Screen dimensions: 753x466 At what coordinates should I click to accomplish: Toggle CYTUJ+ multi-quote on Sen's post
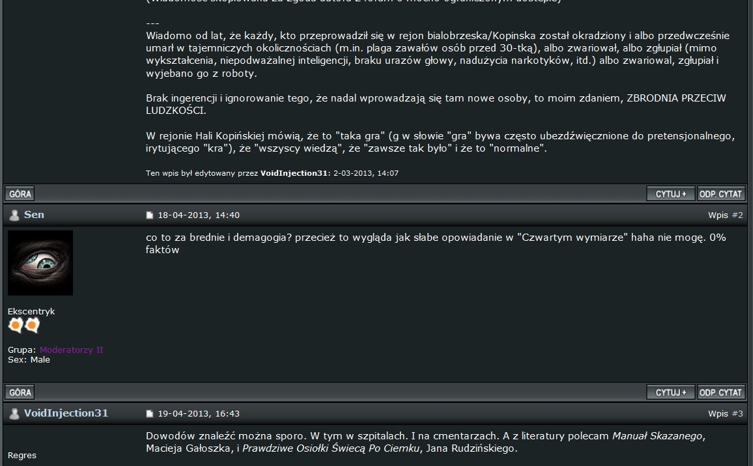click(x=670, y=392)
